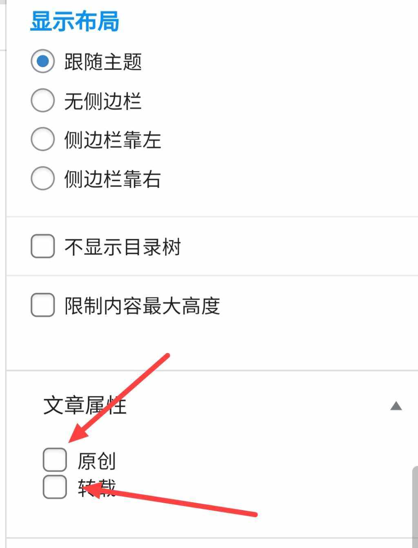Click the 原创 label text
This screenshot has width=418, height=548.
[97, 461]
